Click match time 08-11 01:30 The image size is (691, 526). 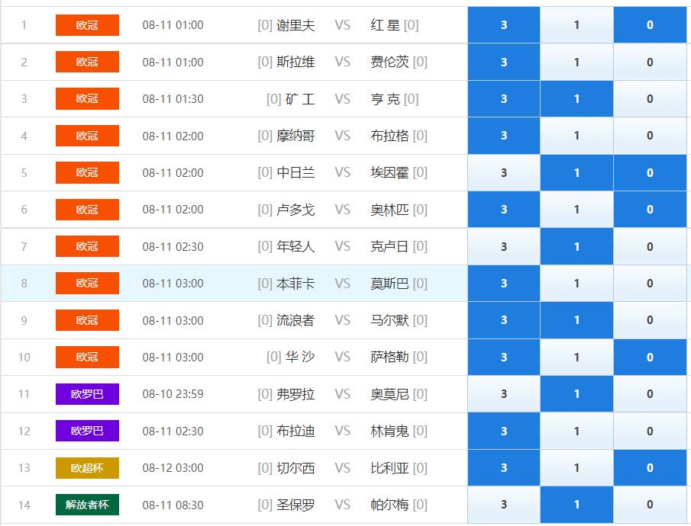pyautogui.click(x=173, y=99)
